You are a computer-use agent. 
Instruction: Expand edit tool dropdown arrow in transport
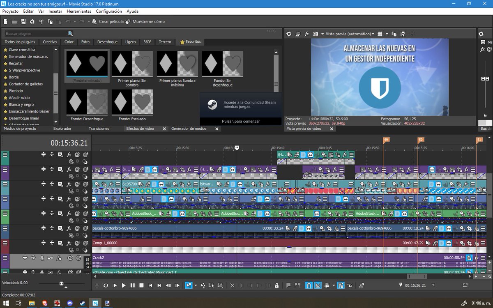(x=196, y=285)
